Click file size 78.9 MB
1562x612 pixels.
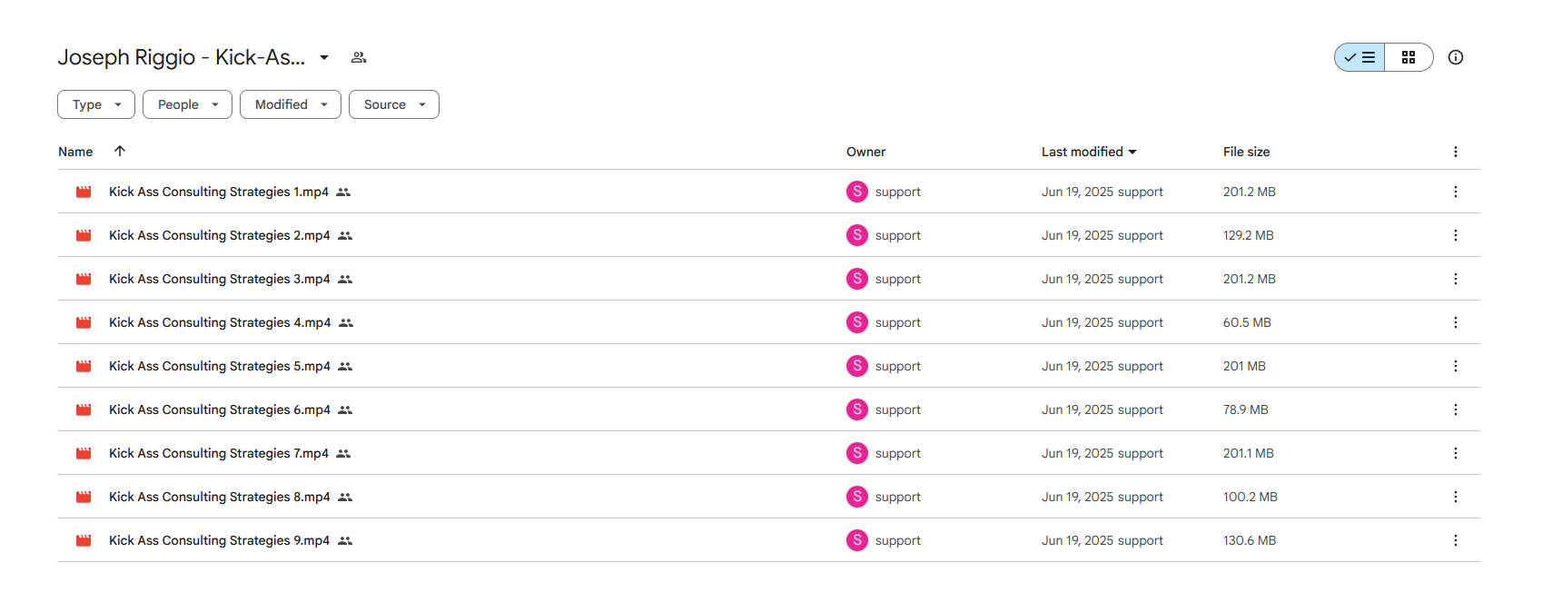pyautogui.click(x=1246, y=410)
